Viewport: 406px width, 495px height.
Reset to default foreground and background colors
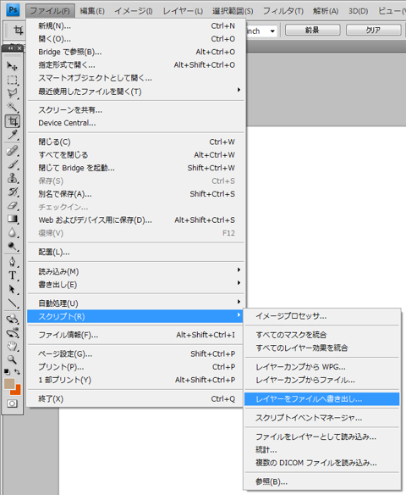click(x=7, y=372)
